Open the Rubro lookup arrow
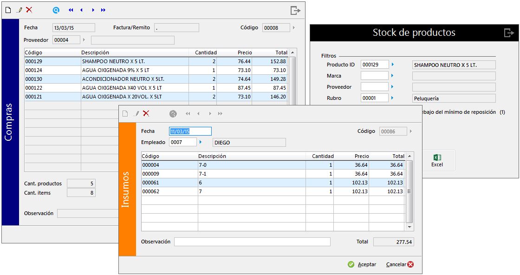Viewport: 520px width, 275px height. coord(392,98)
